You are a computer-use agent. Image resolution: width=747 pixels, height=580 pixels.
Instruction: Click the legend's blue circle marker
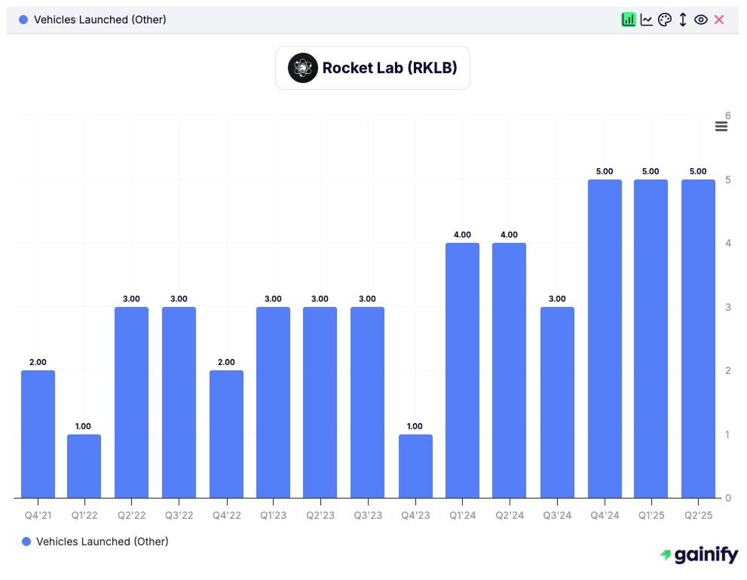(27, 542)
